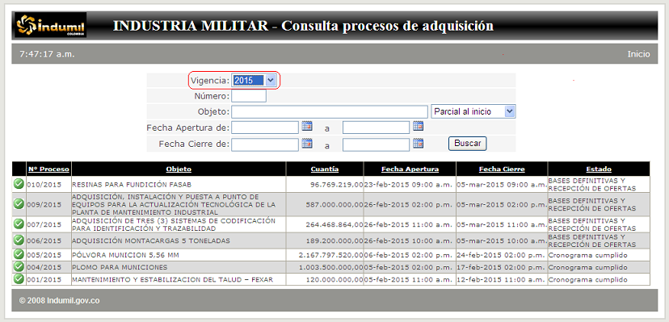Click 'PÓLVORA MUNICION 5,56 MM' text
Screen dimensions: 669x322
(x=125, y=255)
